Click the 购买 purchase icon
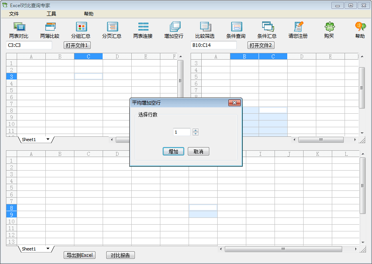The height and width of the screenshot is (264, 372). click(x=329, y=27)
